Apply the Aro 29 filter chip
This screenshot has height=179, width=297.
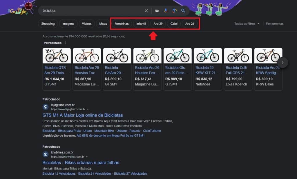(158, 24)
